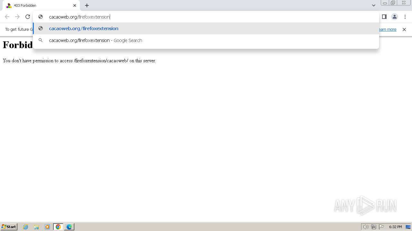The height and width of the screenshot is (231, 412).
Task: Open the Action Center flag icon
Action: tap(381, 227)
